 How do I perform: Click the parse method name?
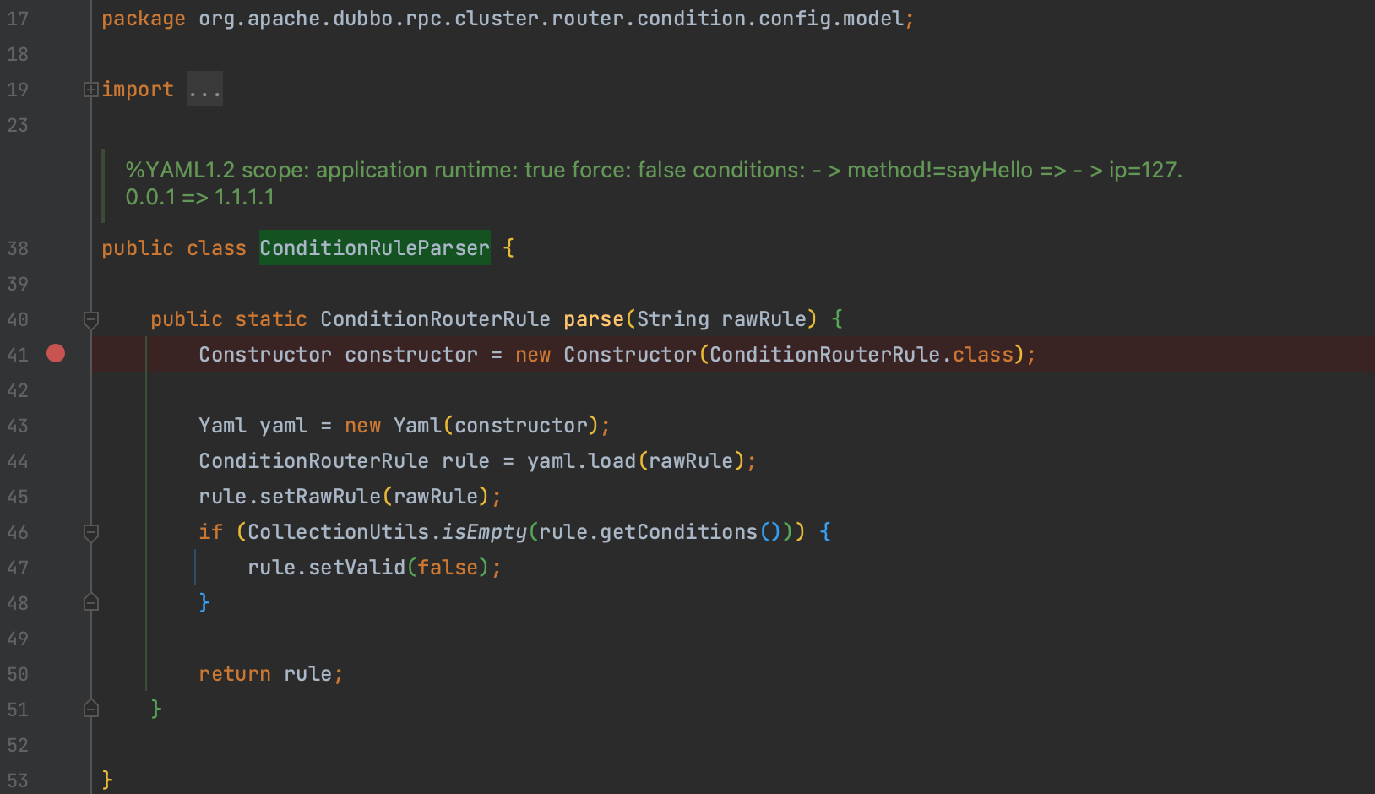(594, 319)
